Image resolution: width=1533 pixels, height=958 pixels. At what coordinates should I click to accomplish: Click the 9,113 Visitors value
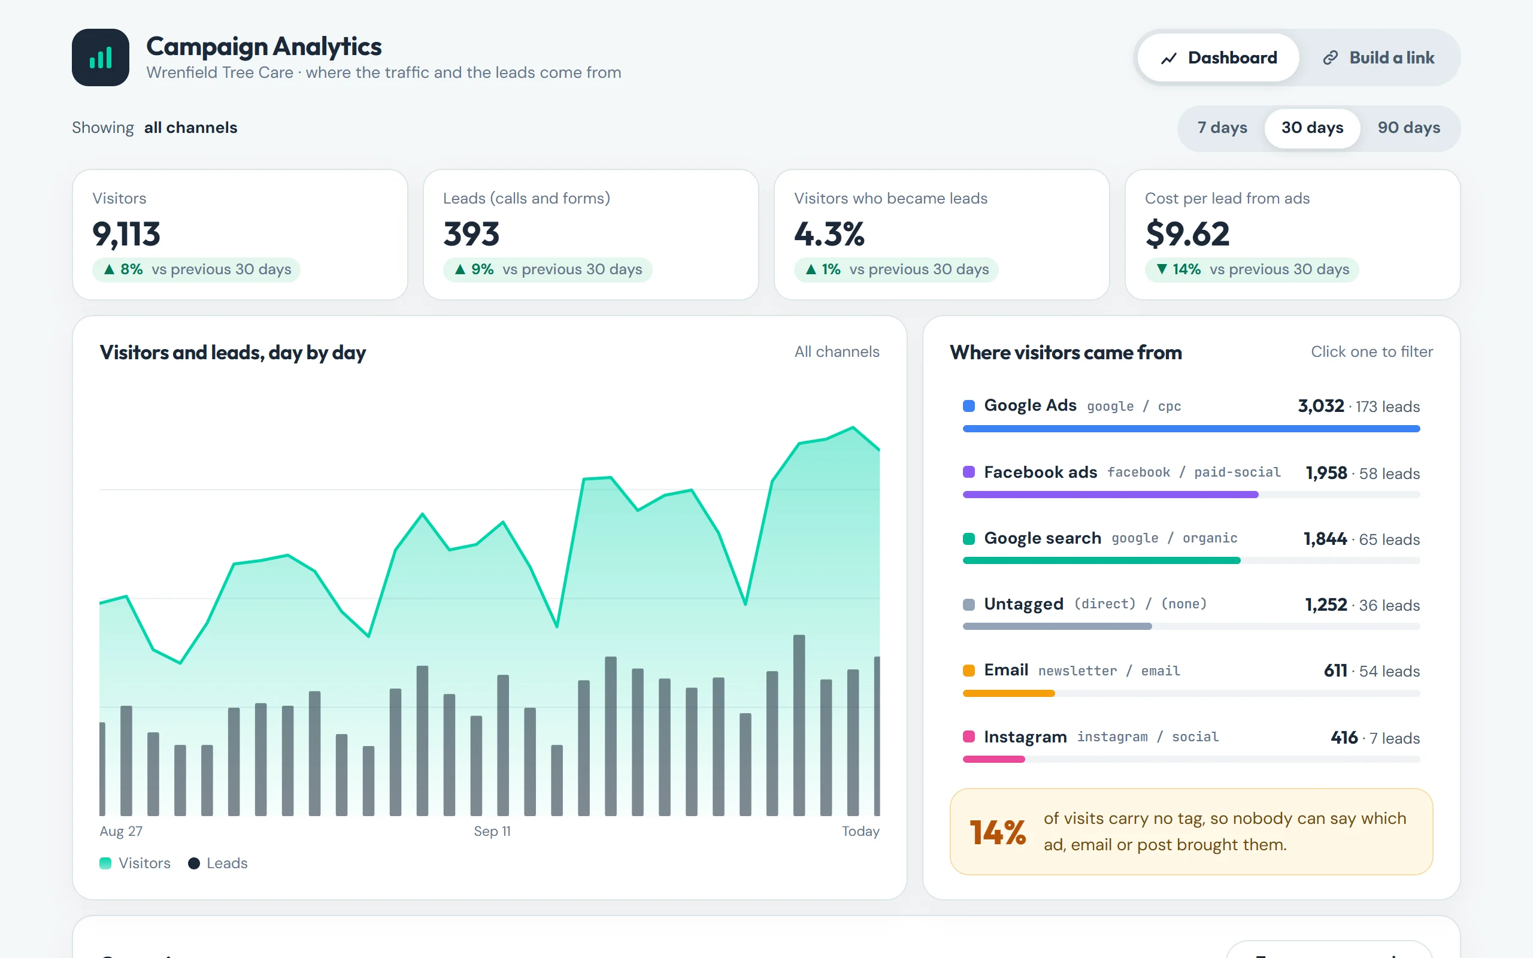pos(126,234)
